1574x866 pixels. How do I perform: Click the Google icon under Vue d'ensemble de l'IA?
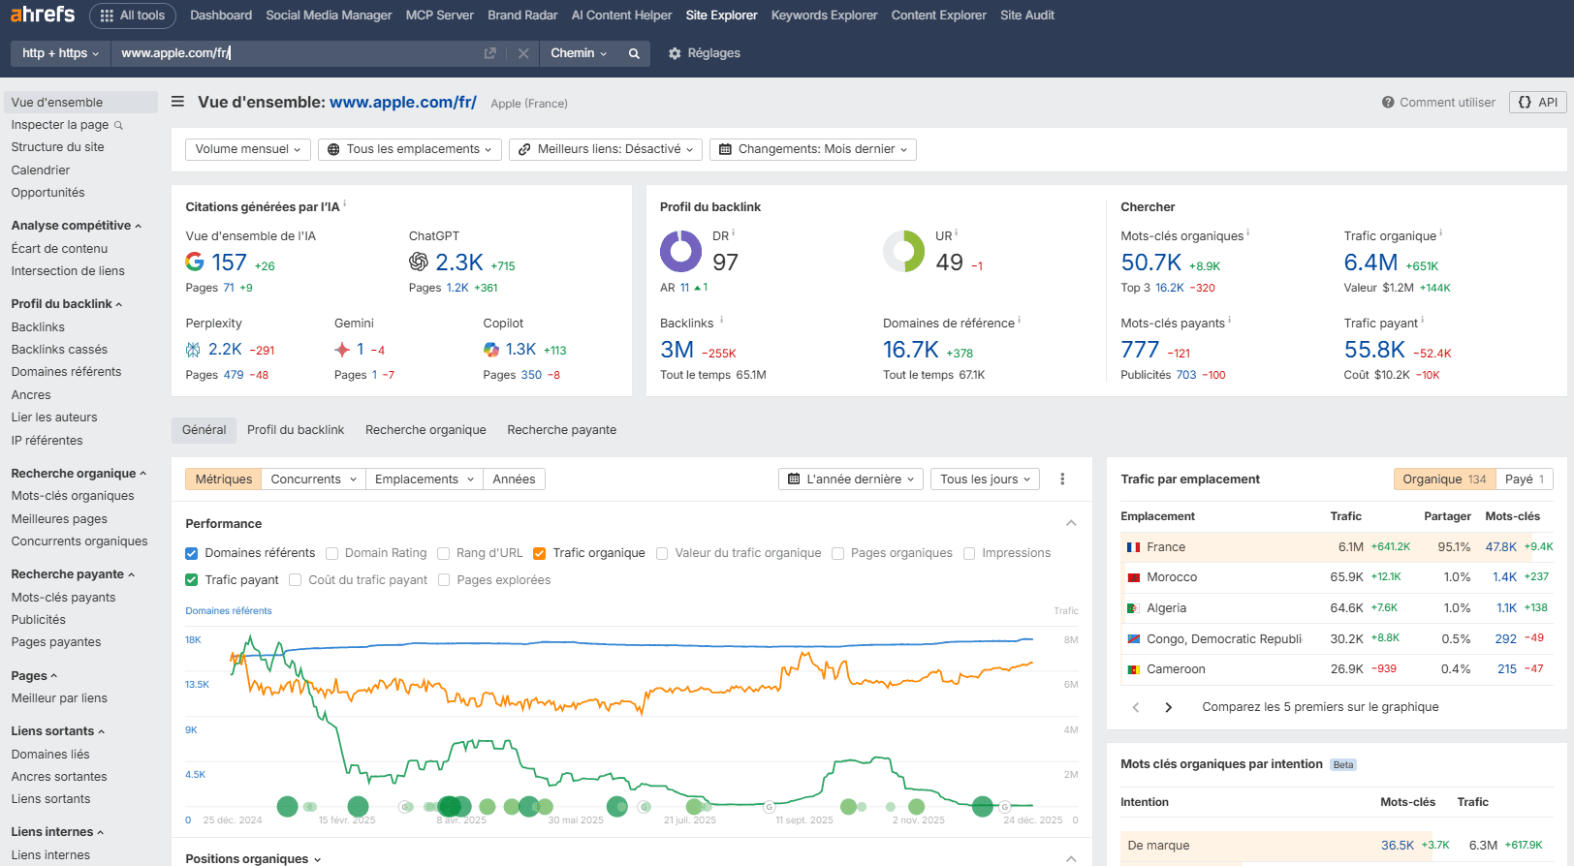coord(195,262)
